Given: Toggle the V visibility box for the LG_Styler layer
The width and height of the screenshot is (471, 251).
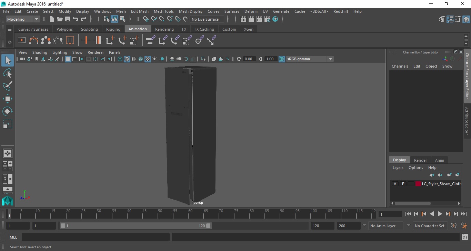Looking at the screenshot, I should pos(395,184).
